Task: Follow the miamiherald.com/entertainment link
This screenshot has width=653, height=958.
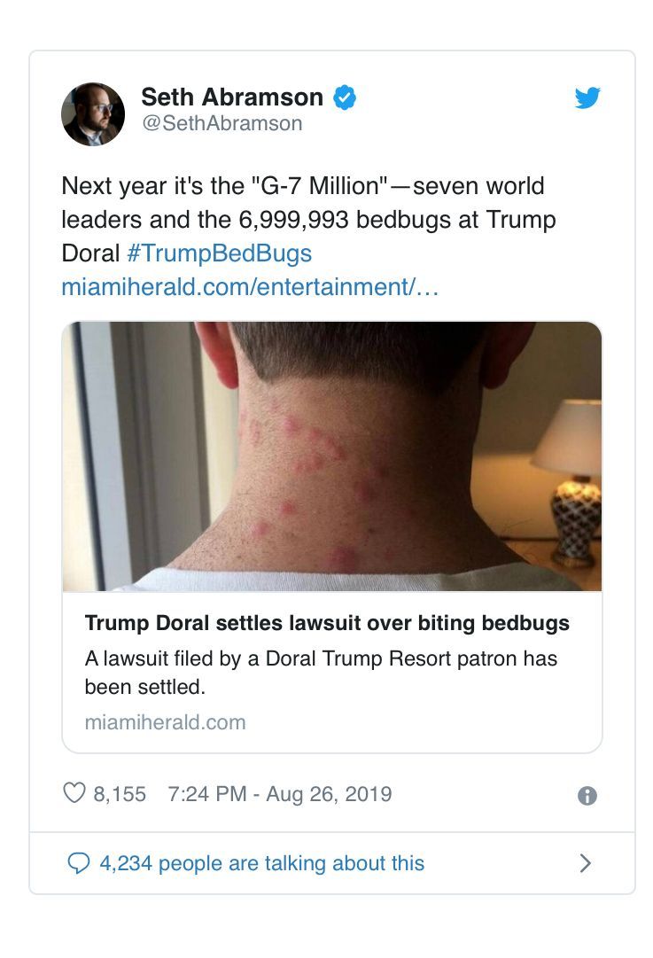Action: point(250,286)
